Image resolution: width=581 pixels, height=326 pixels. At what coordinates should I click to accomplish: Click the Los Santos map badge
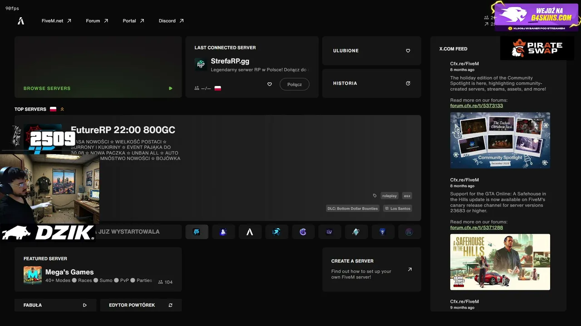point(398,208)
